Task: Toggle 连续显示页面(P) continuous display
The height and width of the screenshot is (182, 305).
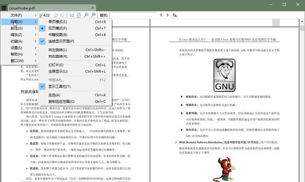Action: click(75, 41)
